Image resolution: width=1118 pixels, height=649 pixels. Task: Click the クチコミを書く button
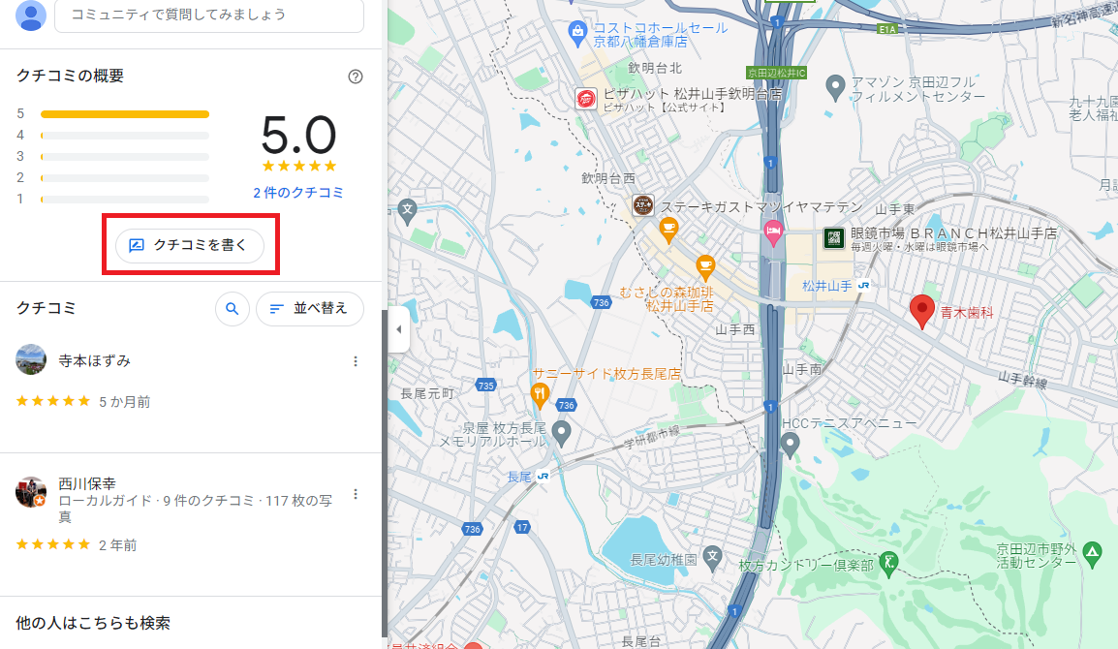click(190, 245)
